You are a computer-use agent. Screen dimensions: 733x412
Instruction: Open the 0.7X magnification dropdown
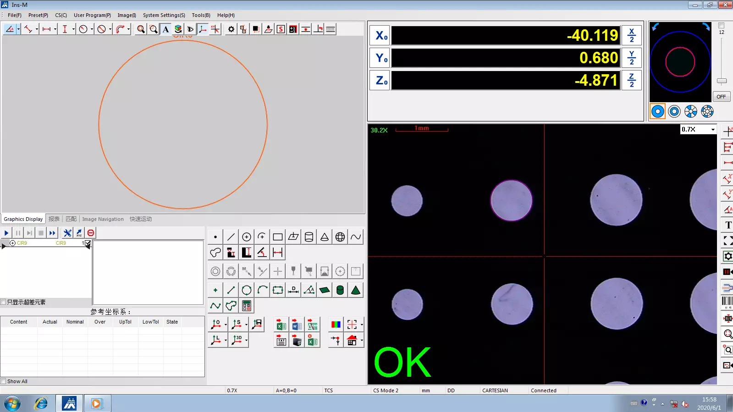(x=712, y=130)
